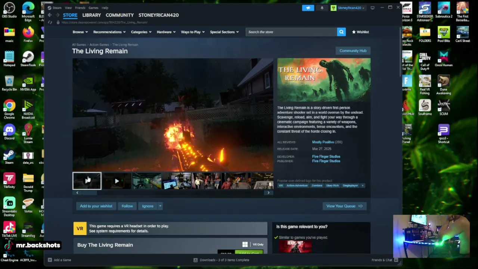Image resolution: width=478 pixels, height=269 pixels.
Task: Click the Steam announcements megaphone button
Action: [x=308, y=8]
